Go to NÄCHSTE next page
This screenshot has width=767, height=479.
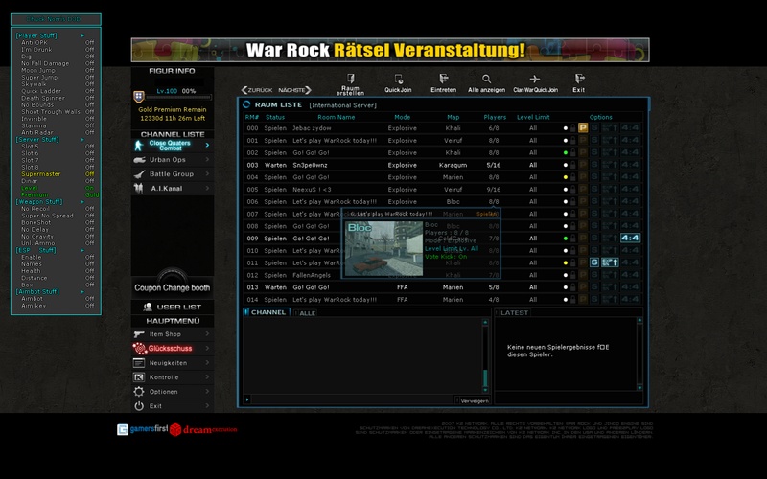295,90
